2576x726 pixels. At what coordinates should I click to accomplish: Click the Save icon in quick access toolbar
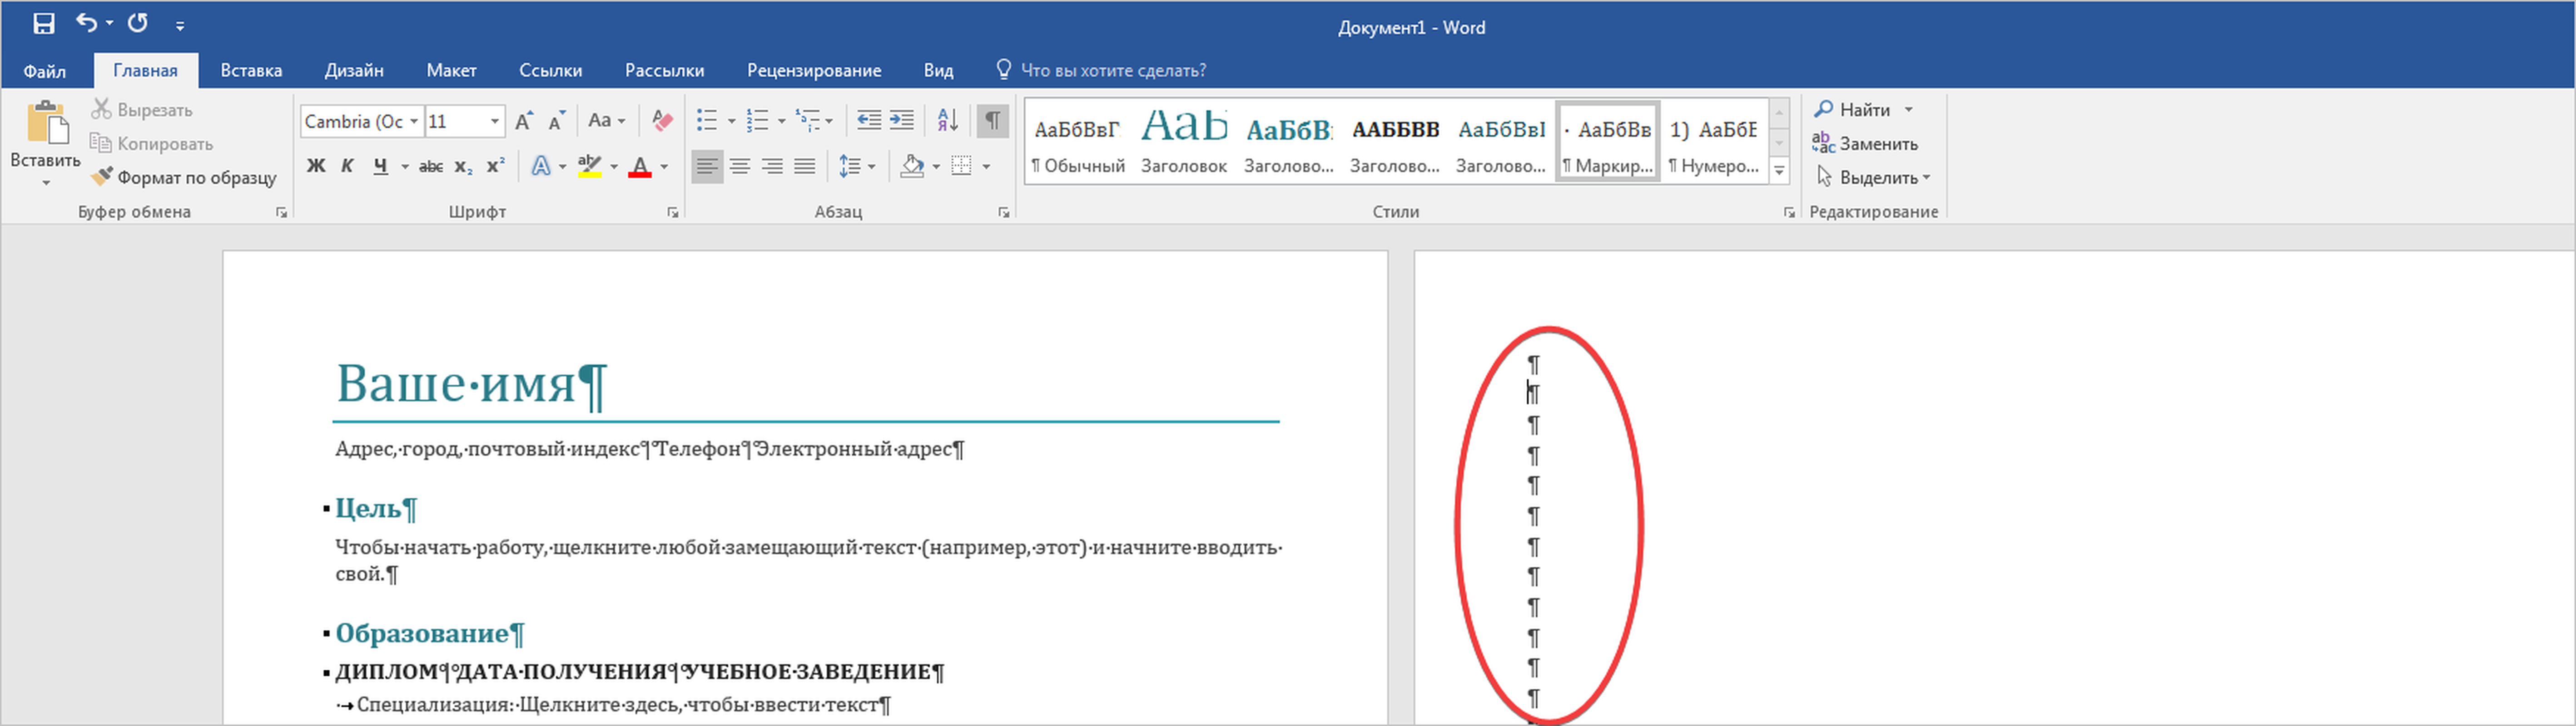point(43,24)
